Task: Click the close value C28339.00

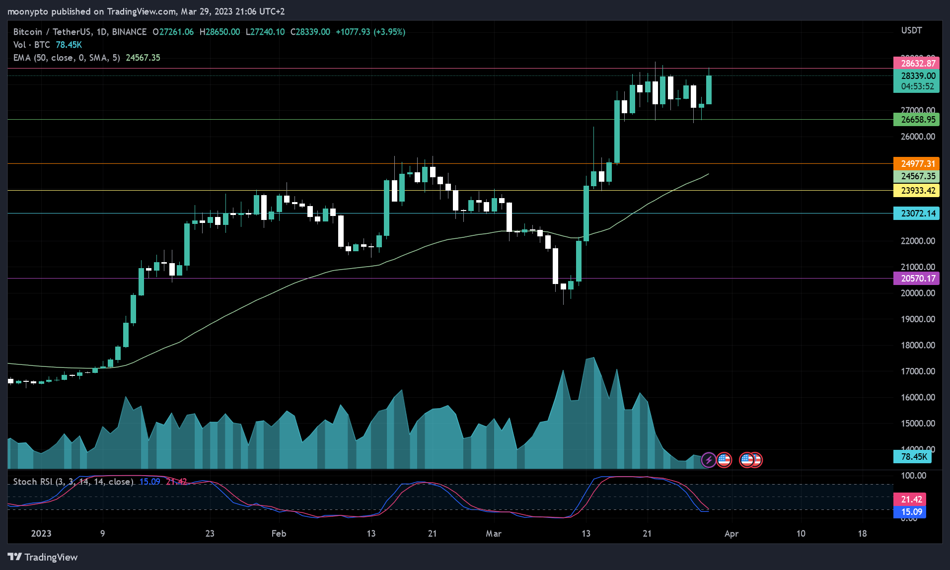Action: coord(310,32)
